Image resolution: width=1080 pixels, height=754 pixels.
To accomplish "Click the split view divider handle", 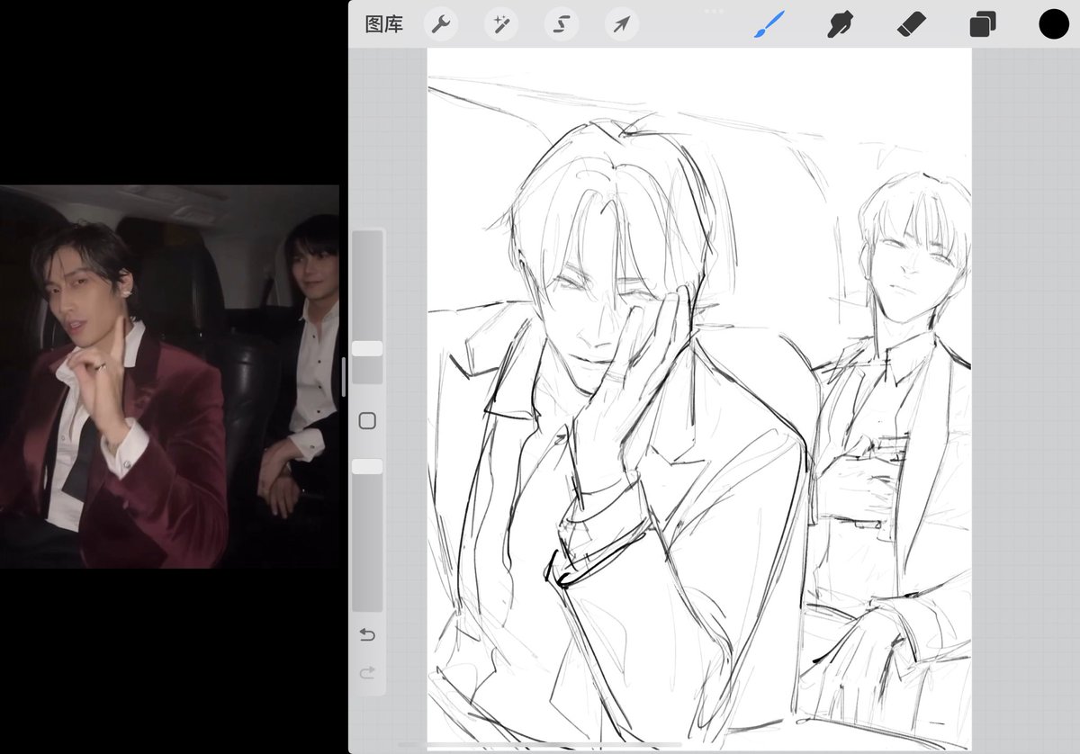I will pyautogui.click(x=344, y=377).
